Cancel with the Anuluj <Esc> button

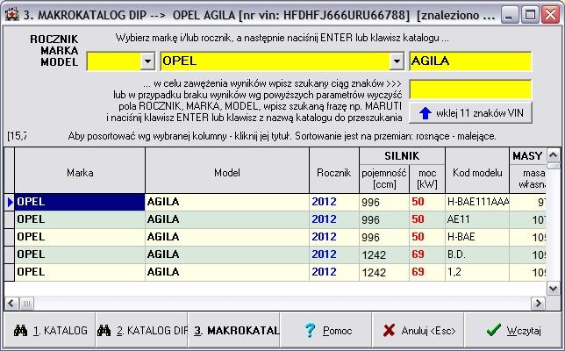tap(418, 331)
